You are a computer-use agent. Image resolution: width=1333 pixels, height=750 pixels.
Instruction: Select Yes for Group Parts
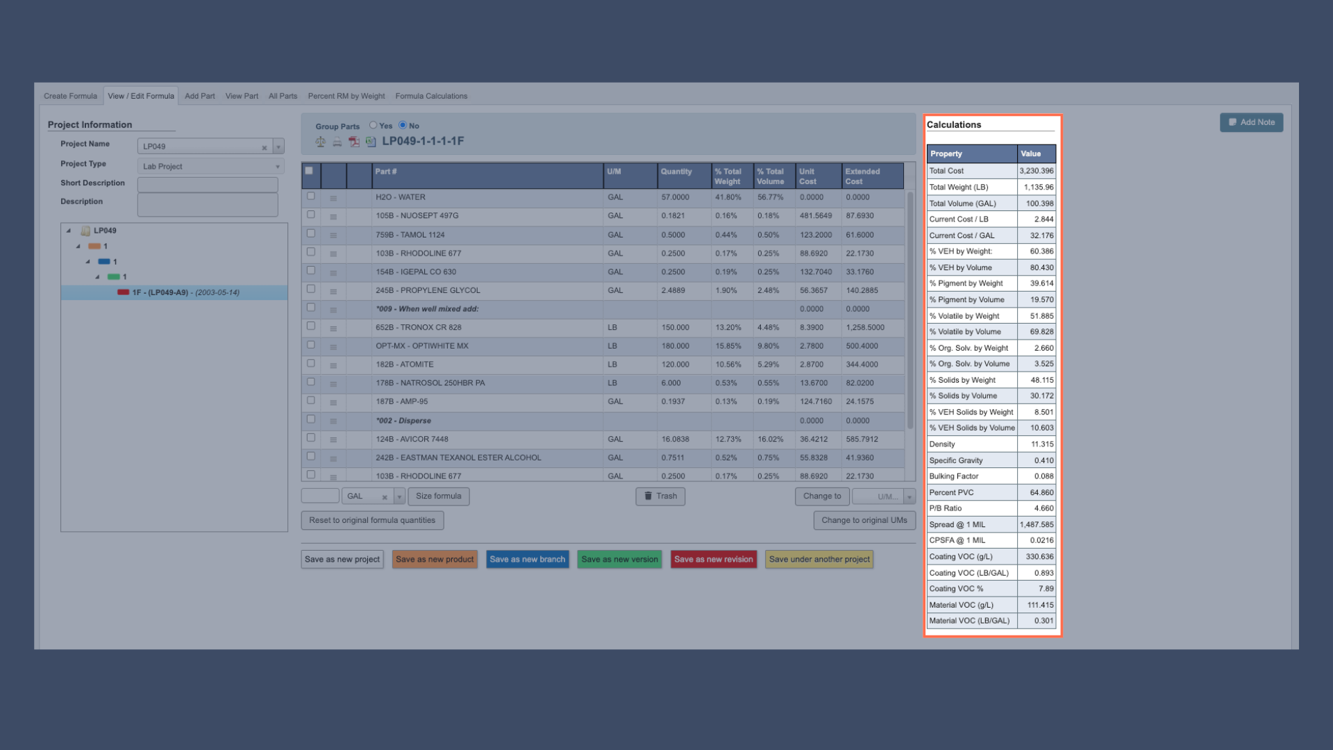click(x=375, y=126)
